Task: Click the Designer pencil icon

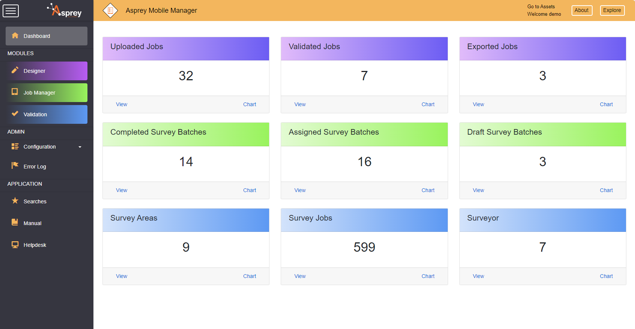Action: click(x=15, y=71)
